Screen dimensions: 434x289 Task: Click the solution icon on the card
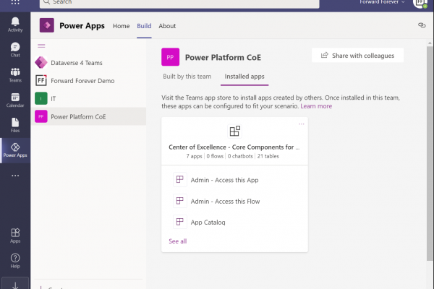click(234, 131)
